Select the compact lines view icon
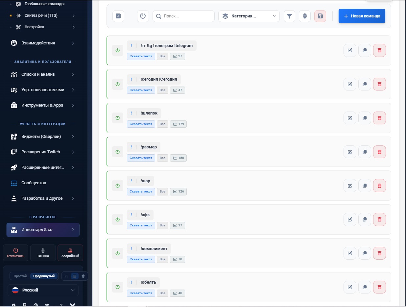406x307 pixels. 75,276
